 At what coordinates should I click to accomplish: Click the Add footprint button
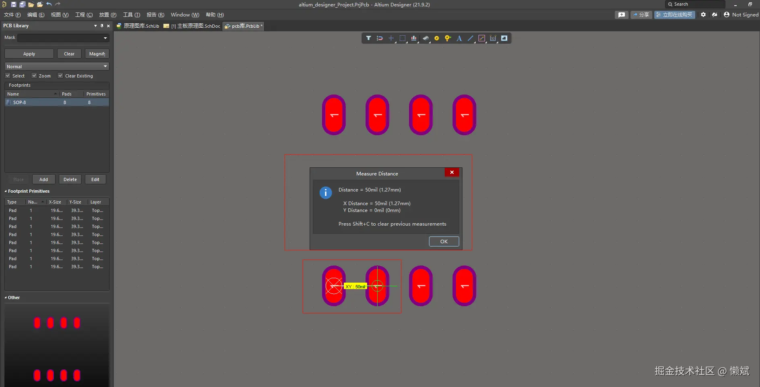pyautogui.click(x=43, y=179)
